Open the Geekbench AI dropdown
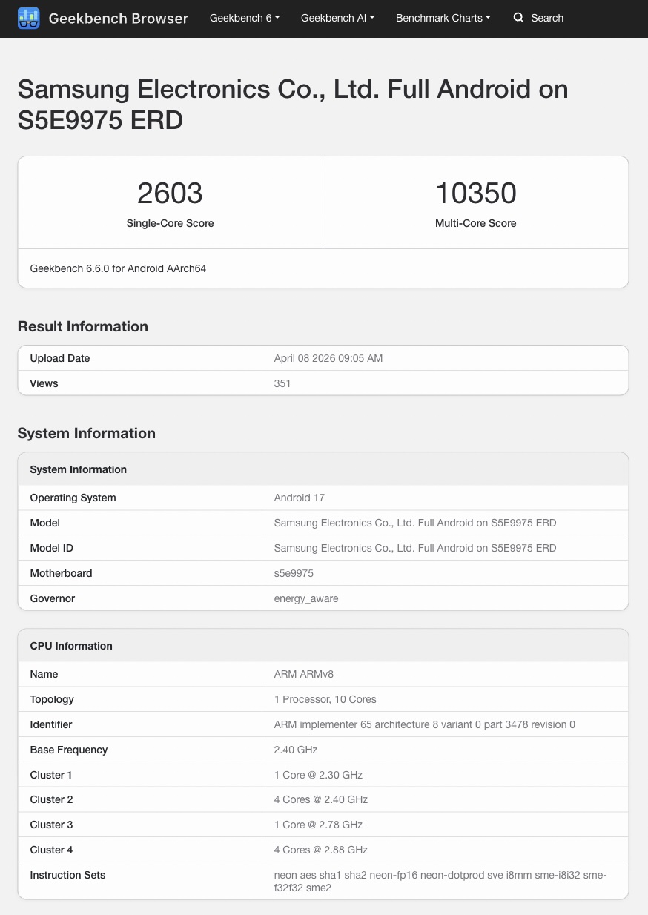Viewport: 648px width, 915px height. (x=337, y=18)
